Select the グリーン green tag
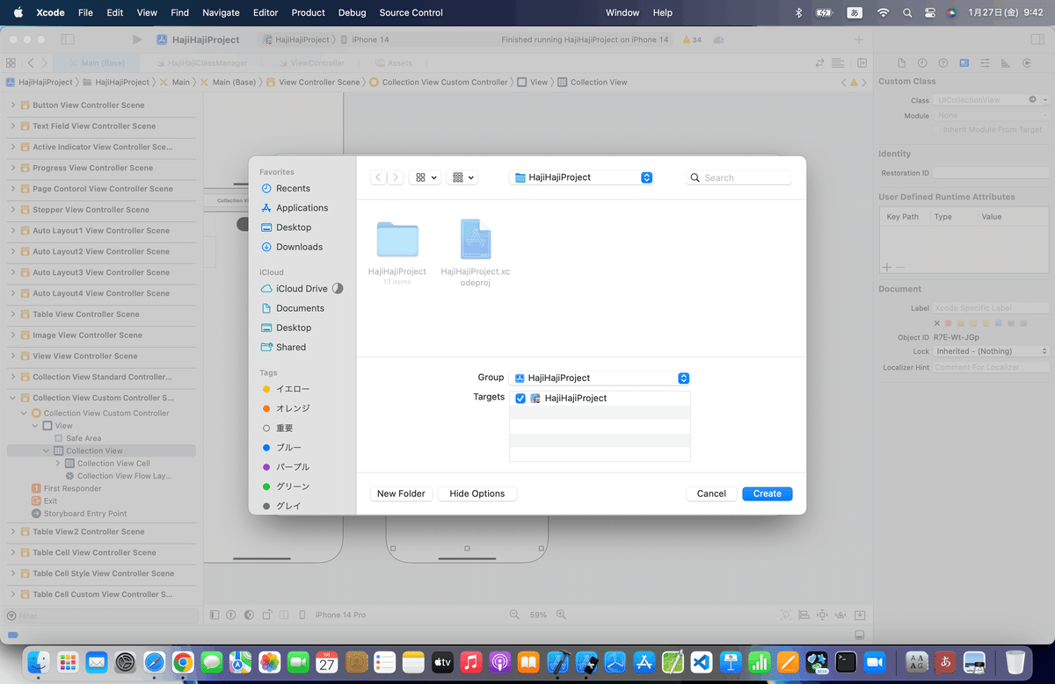Viewport: 1055px width, 684px height. [x=293, y=486]
